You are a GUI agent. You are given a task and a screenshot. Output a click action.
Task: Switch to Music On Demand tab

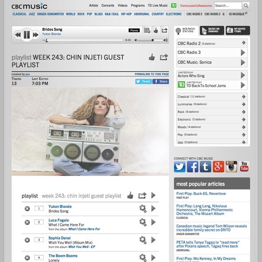(212, 30)
